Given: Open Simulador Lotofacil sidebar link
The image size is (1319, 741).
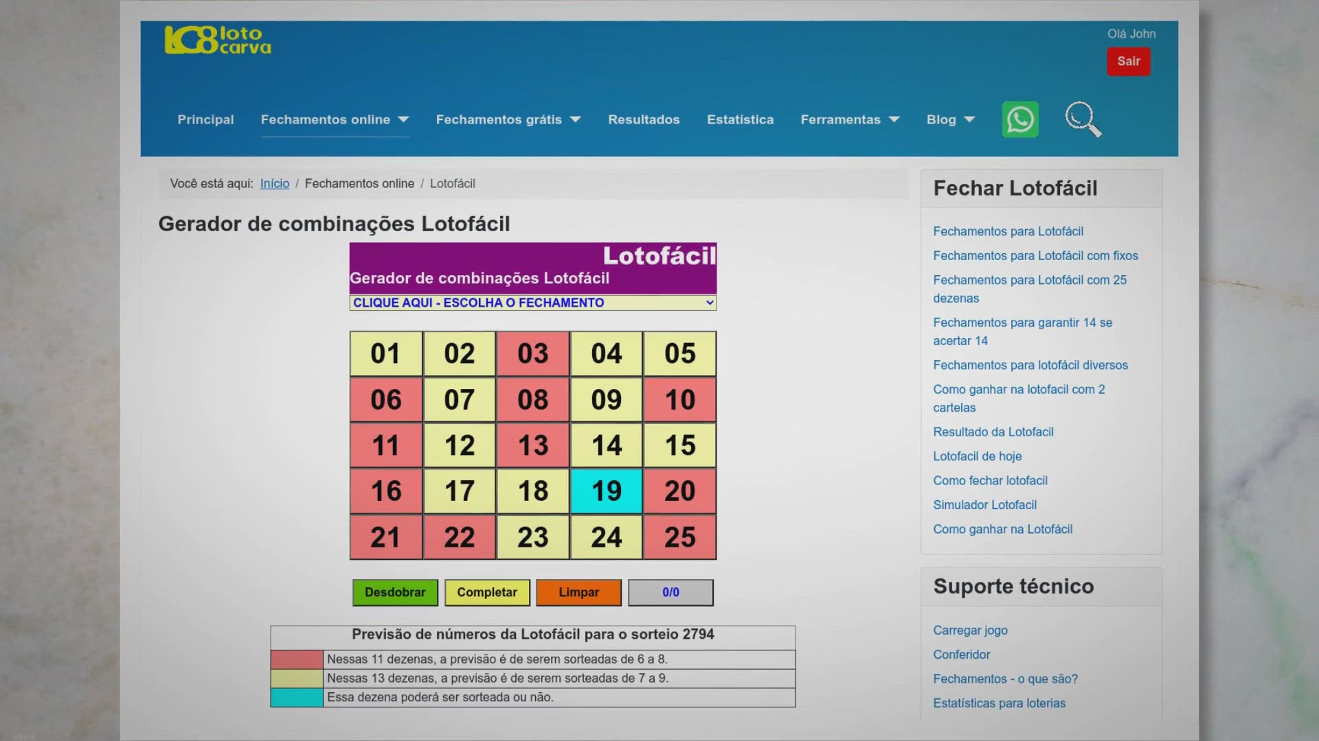Looking at the screenshot, I should point(984,505).
